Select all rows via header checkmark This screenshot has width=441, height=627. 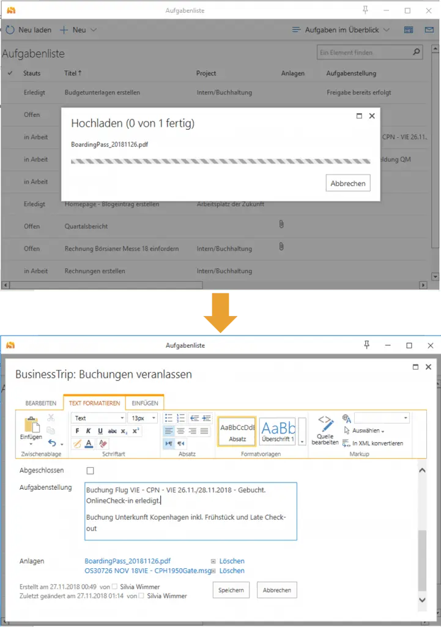coord(10,73)
